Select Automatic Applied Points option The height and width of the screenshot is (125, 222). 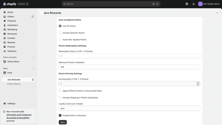pos(60,40)
